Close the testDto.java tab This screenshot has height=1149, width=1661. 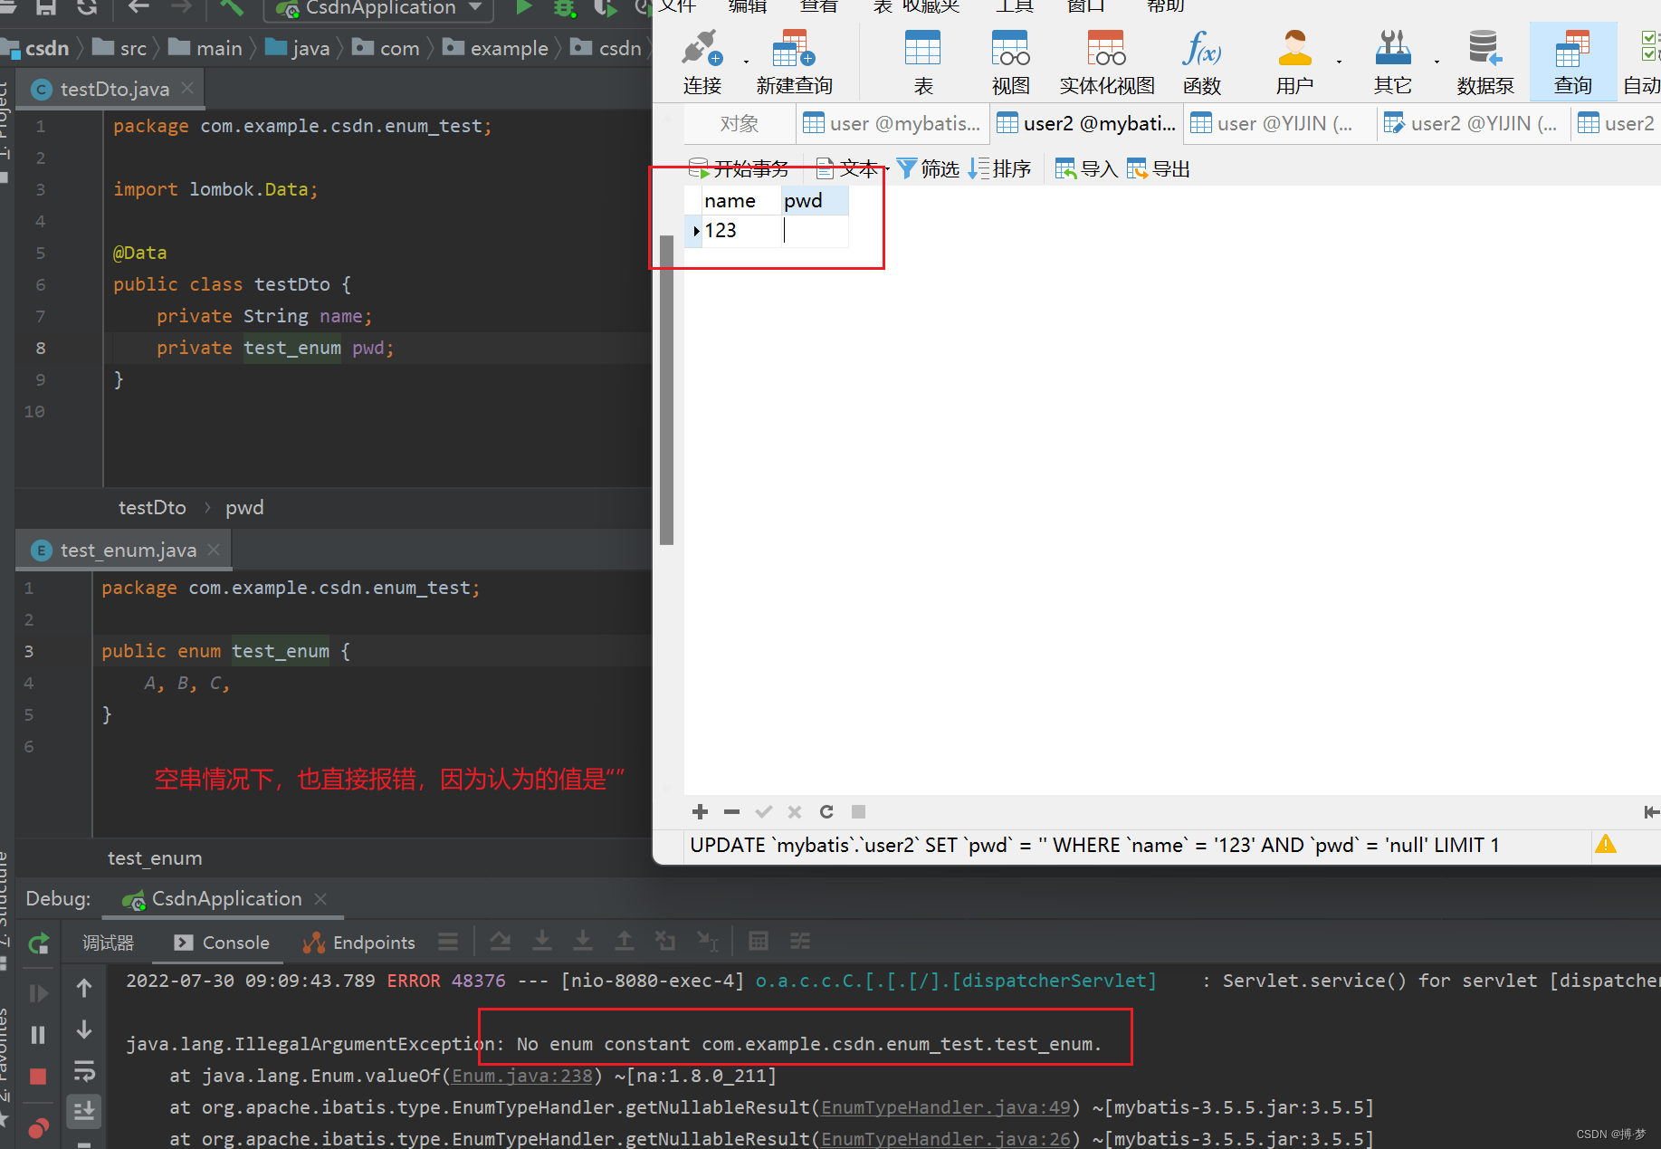pyautogui.click(x=187, y=88)
